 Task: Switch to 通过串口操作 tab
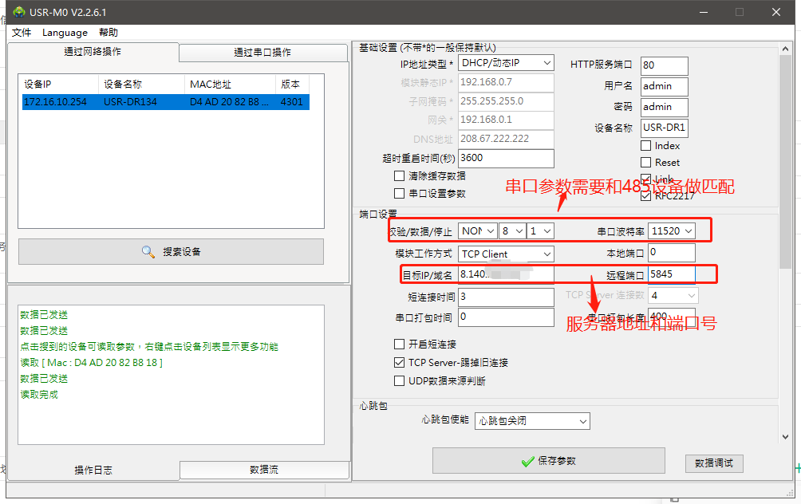[x=263, y=53]
